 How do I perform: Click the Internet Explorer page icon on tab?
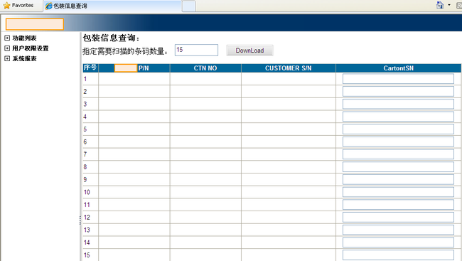(x=48, y=6)
